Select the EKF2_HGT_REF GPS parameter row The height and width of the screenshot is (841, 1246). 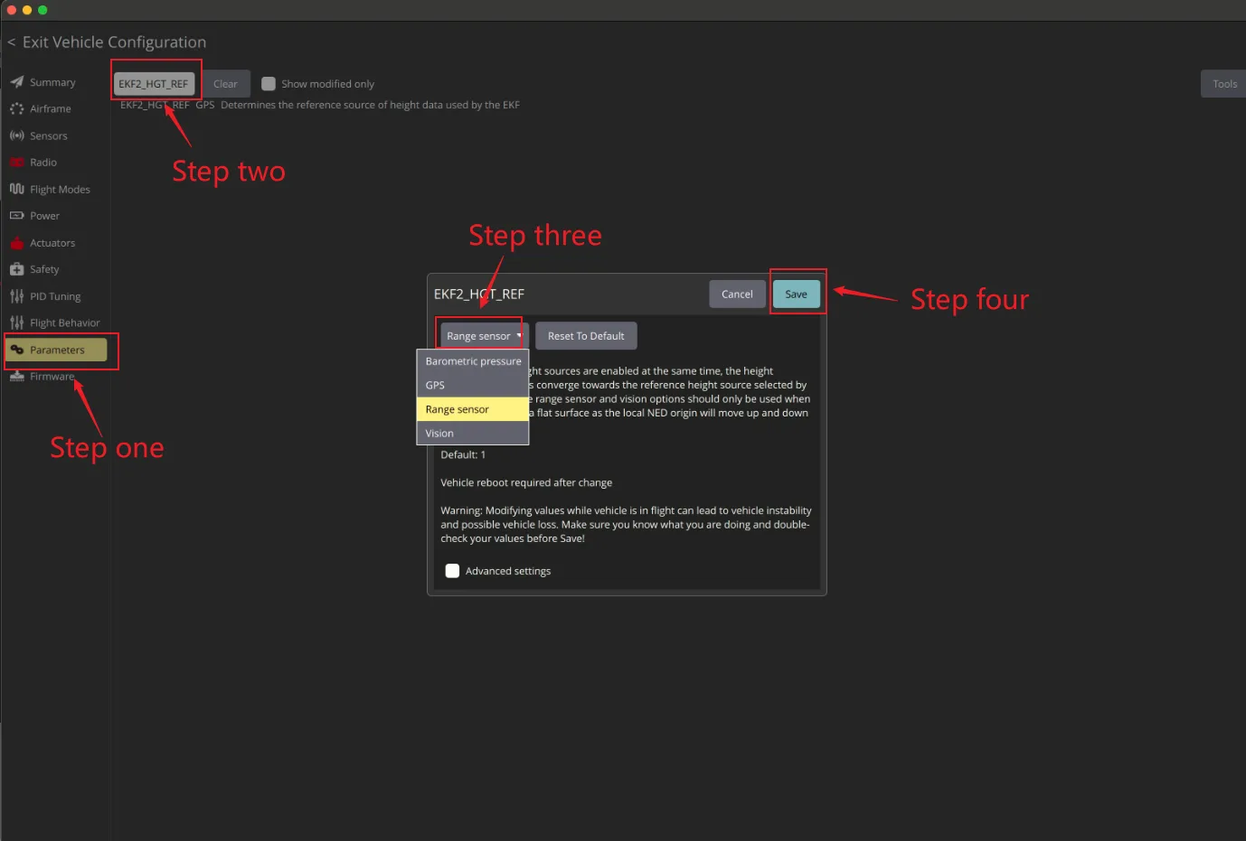pyautogui.click(x=320, y=105)
